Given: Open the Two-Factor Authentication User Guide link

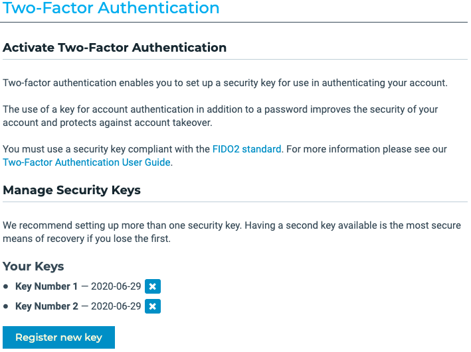Looking at the screenshot, I should pyautogui.click(x=87, y=162).
